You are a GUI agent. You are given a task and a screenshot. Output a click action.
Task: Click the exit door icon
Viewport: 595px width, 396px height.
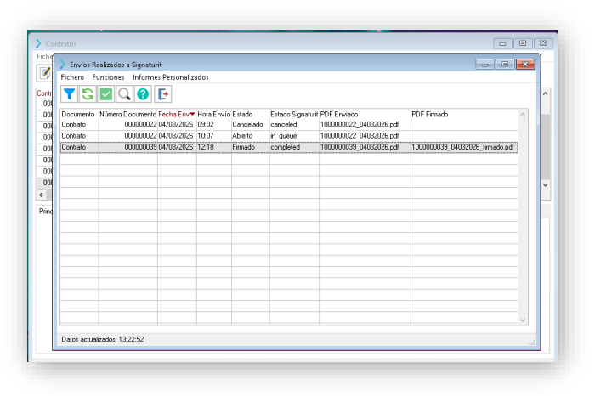click(x=163, y=94)
